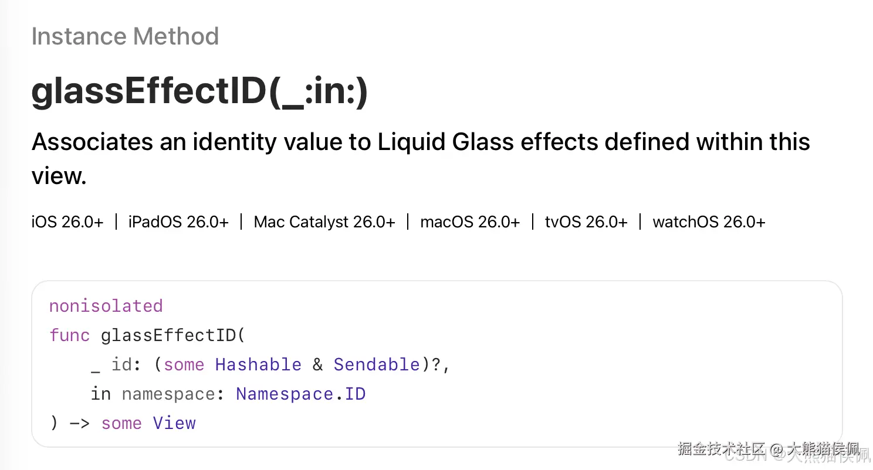Click the Hashable type link
Image resolution: width=873 pixels, height=470 pixels.
click(258, 365)
